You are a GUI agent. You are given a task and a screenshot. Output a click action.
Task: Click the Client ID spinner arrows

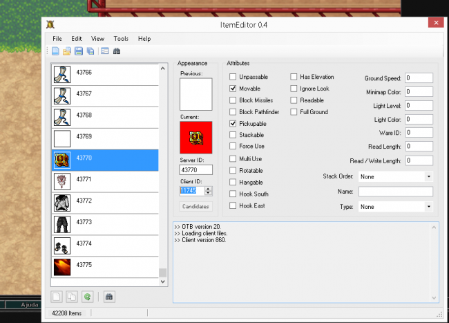(x=209, y=191)
